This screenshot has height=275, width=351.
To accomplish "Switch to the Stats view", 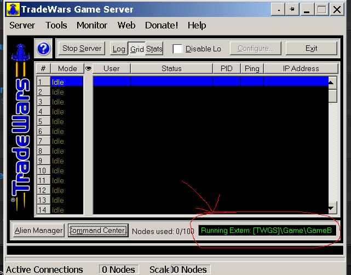I will (154, 49).
